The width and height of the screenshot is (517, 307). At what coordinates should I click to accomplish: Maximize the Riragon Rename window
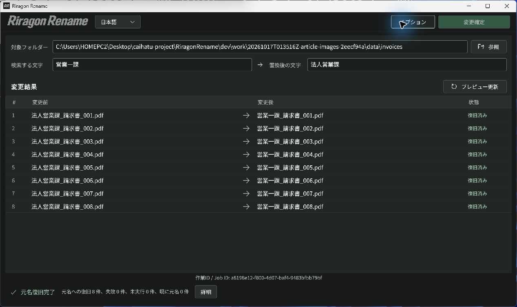tap(488, 6)
